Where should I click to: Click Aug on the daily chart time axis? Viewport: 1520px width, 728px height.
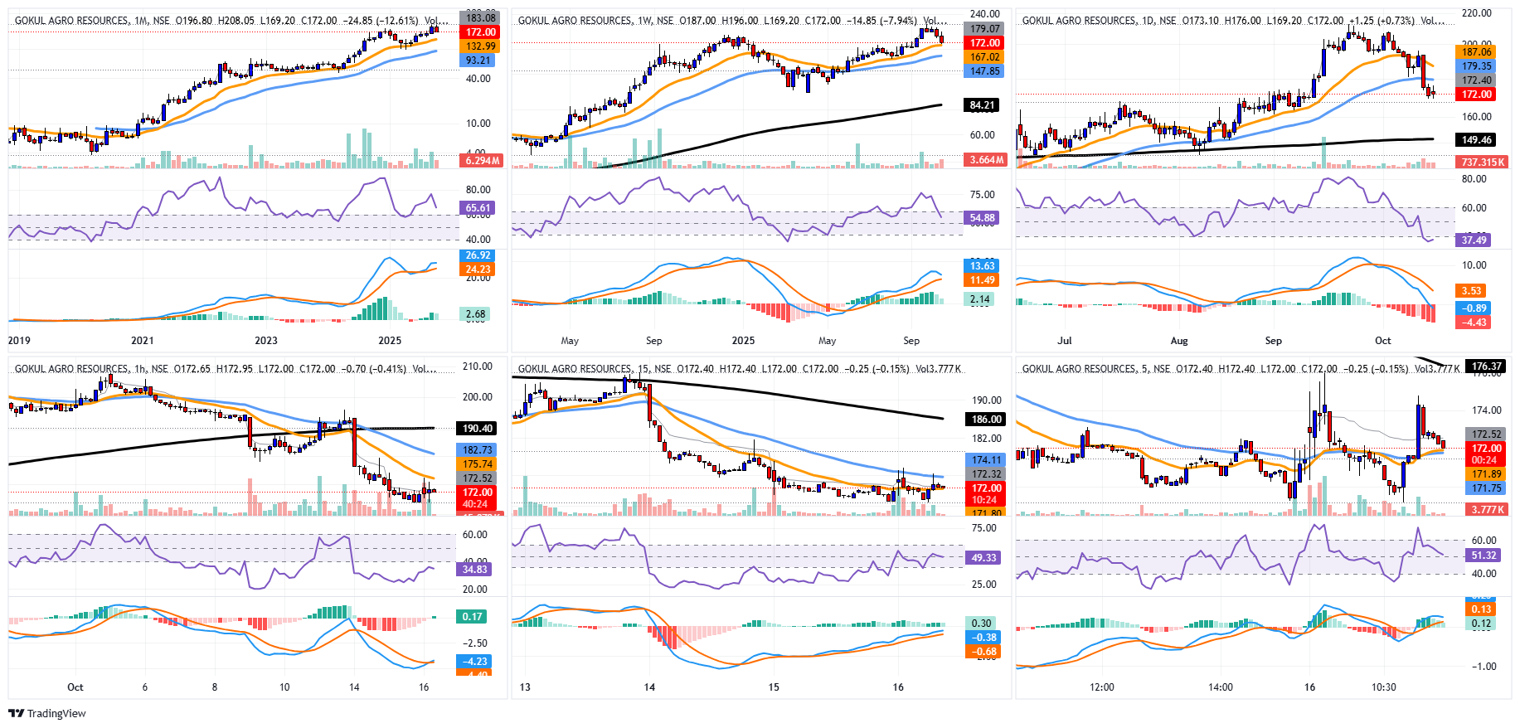tap(1178, 340)
